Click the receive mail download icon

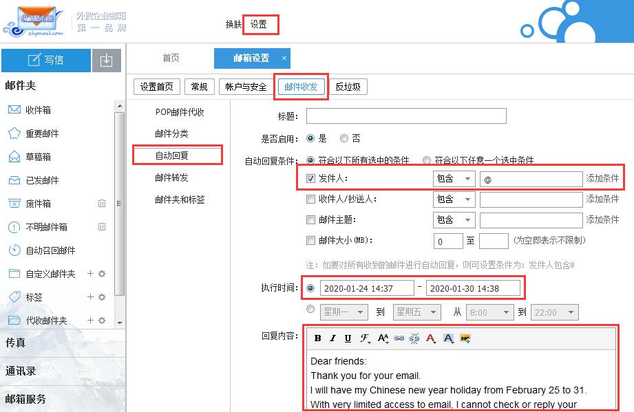(x=105, y=61)
